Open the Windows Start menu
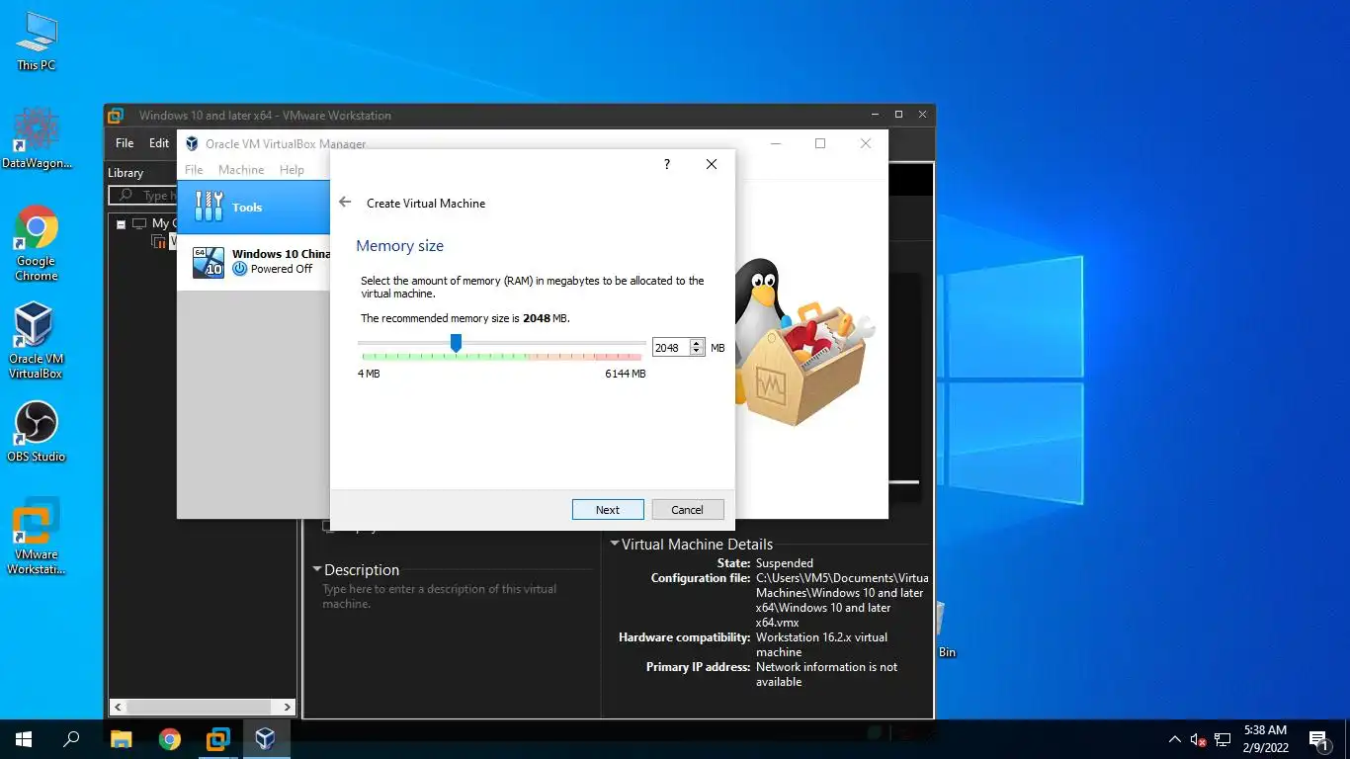 point(24,739)
